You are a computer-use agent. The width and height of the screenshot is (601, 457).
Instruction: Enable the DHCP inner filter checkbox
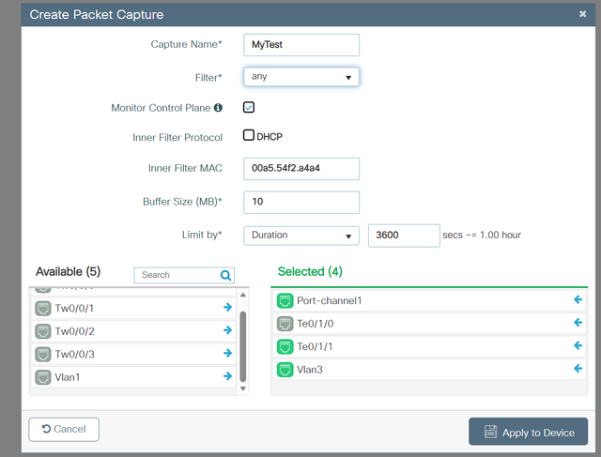pos(249,135)
